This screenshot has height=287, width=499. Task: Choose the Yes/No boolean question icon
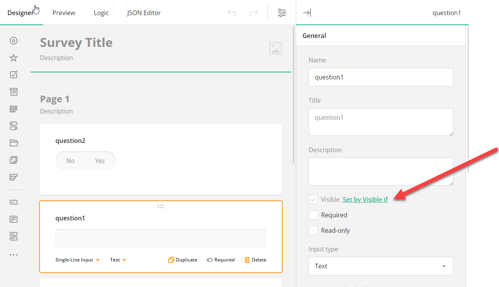tap(13, 126)
